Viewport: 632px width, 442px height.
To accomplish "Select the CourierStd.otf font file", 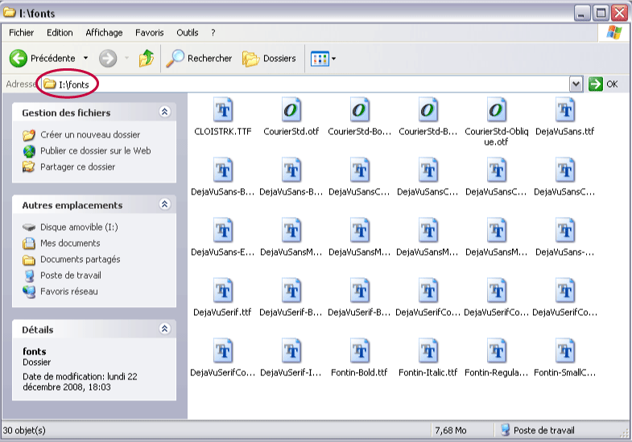I will (x=291, y=117).
